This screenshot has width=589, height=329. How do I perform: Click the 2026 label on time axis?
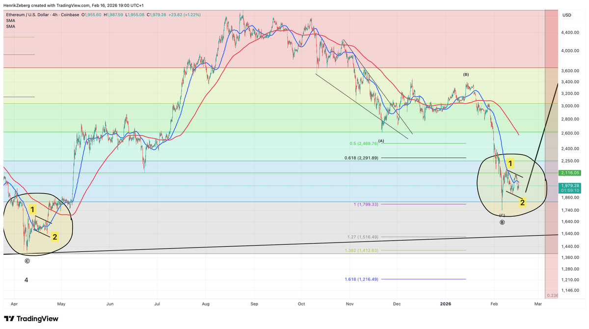tap(445, 304)
